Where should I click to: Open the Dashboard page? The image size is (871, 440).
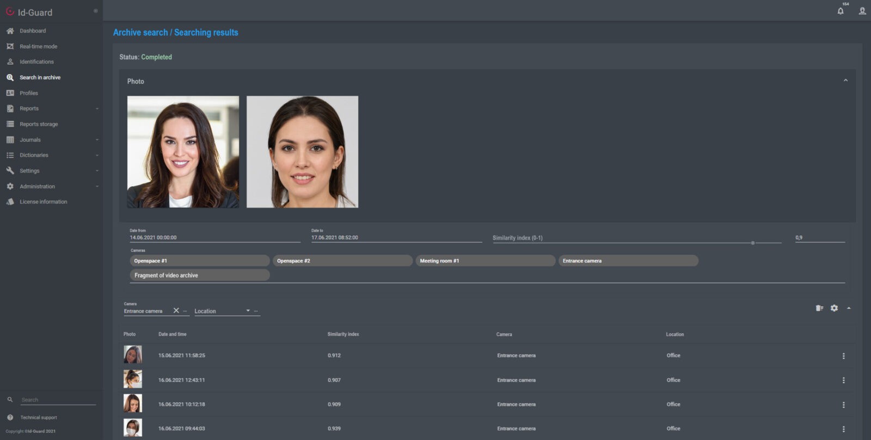coord(33,31)
